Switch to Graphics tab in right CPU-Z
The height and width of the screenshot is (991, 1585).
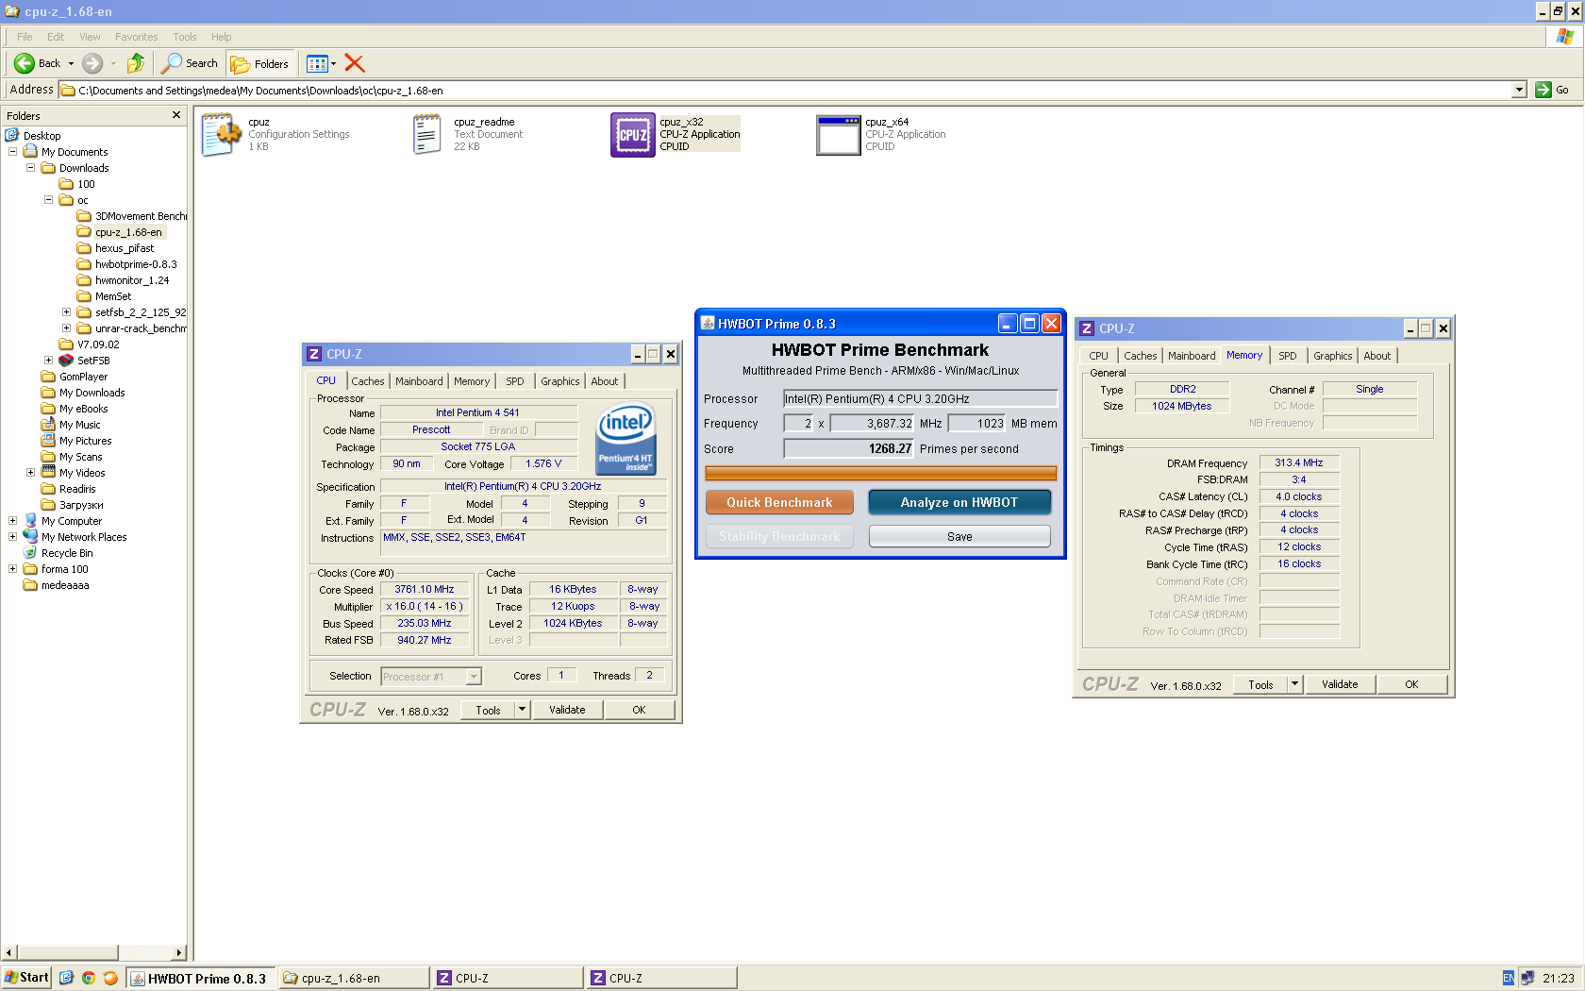1333,356
